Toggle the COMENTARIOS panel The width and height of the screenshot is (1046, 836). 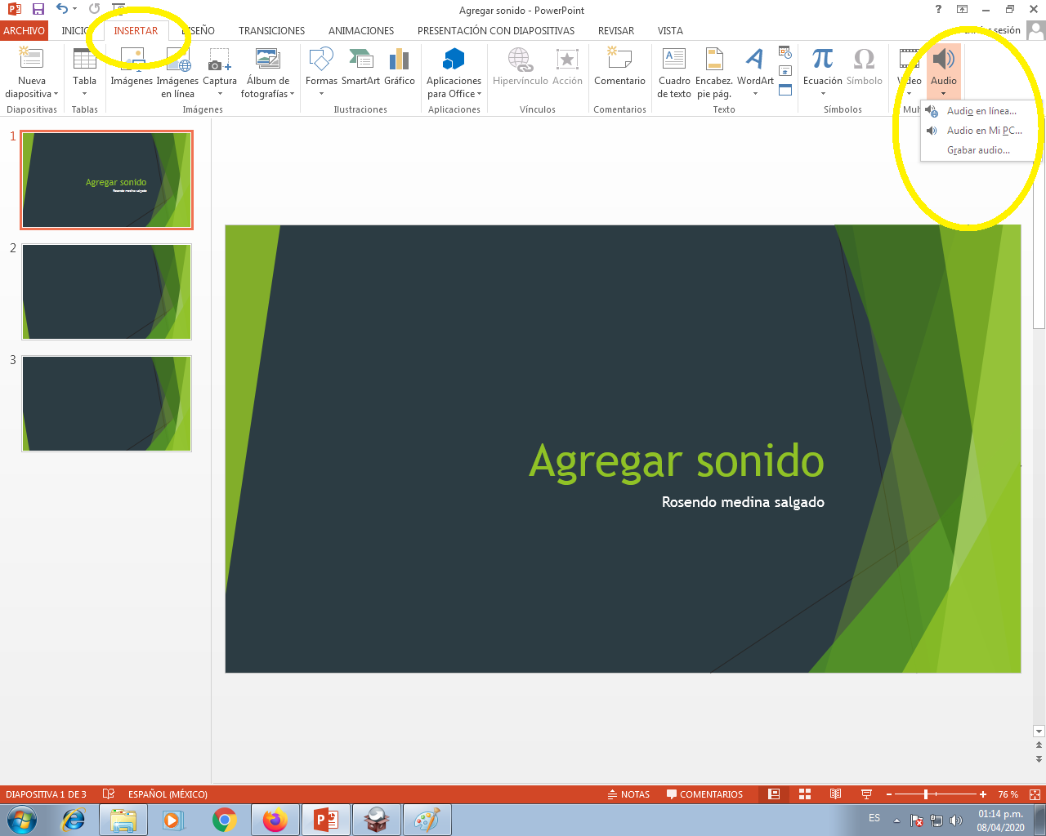[705, 794]
